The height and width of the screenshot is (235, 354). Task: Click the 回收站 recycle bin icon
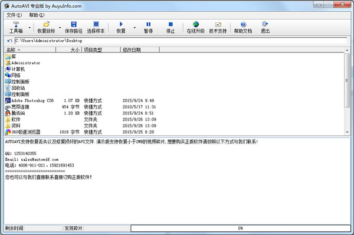pyautogui.click(x=8, y=88)
